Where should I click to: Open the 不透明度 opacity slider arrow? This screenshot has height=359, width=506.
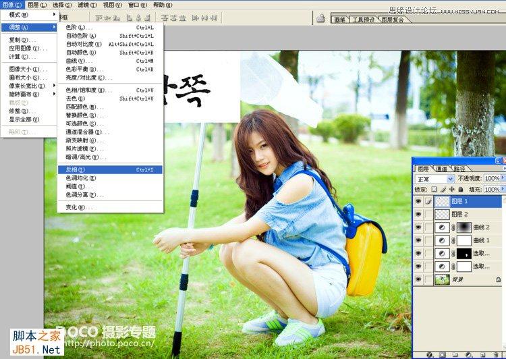click(x=503, y=178)
